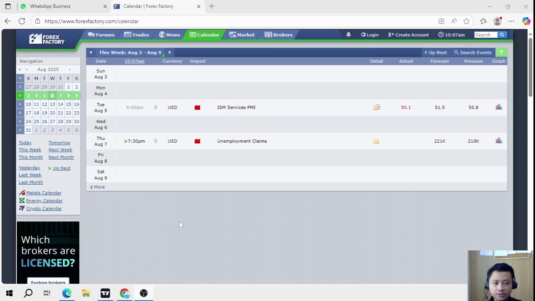Click Unemployment Claims sound alert icon
Screen dimensions: 535x301
coord(155,141)
